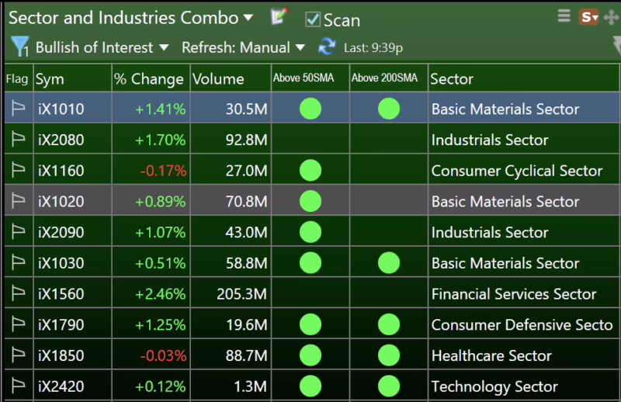
Task: Flag the iX1160 Consumer Cyclical row
Action: 18,171
